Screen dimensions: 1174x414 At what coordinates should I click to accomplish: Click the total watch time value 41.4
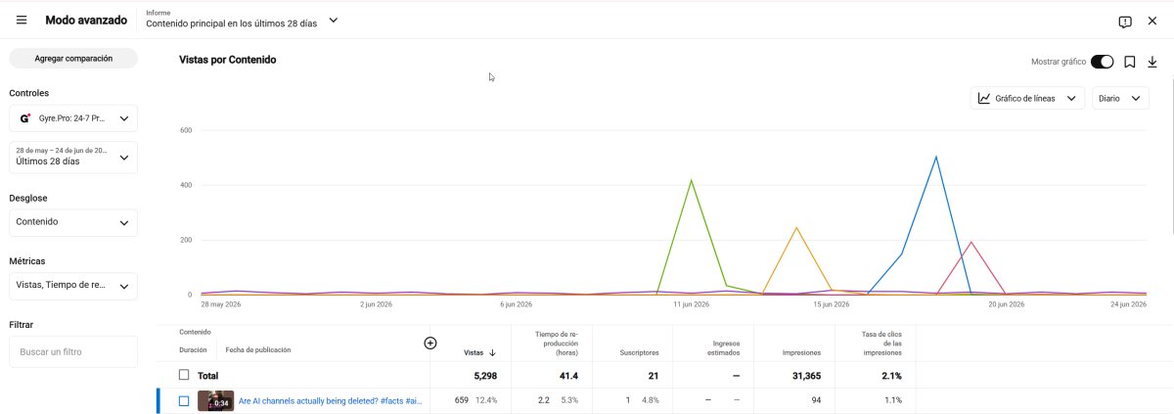tap(568, 376)
